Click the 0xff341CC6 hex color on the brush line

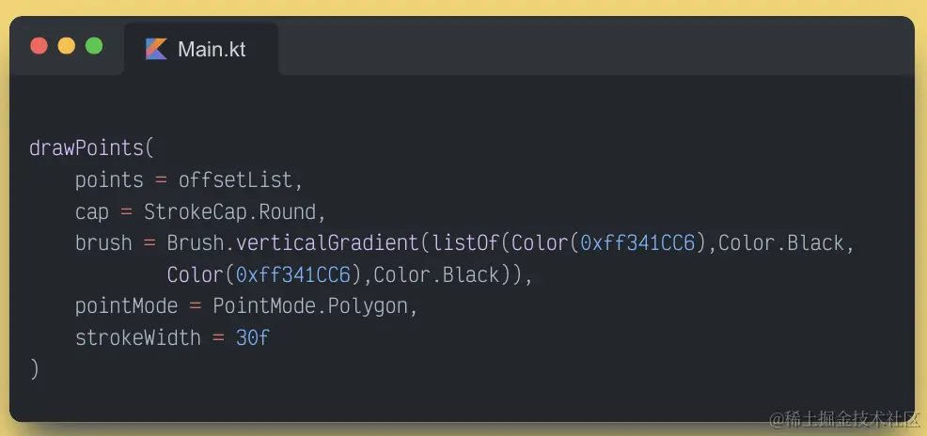pos(638,242)
